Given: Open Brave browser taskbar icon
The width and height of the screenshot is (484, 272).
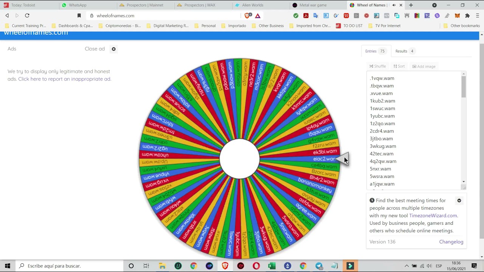Looking at the screenshot, I should [x=225, y=266].
